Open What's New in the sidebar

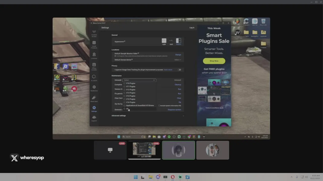pos(94,99)
